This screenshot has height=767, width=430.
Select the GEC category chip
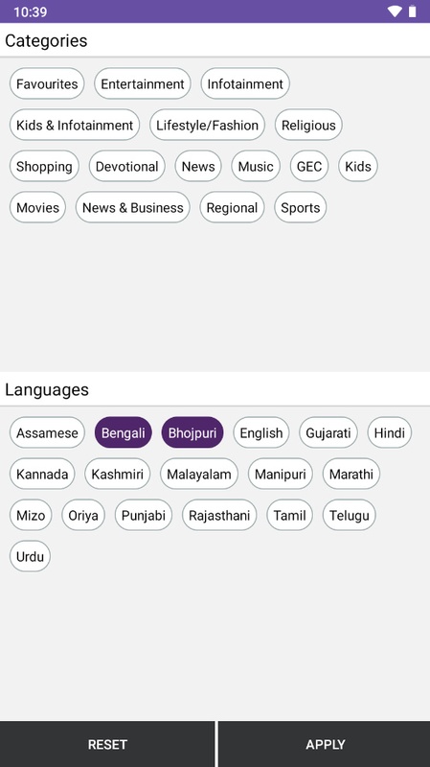309,166
